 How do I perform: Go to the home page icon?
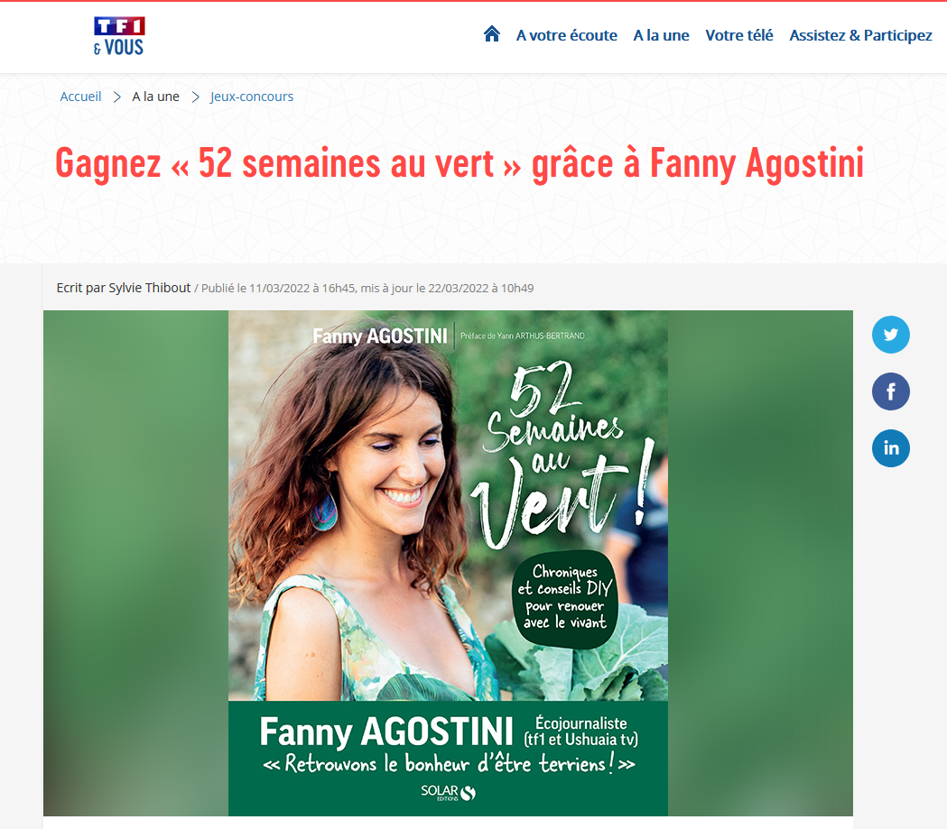click(492, 33)
